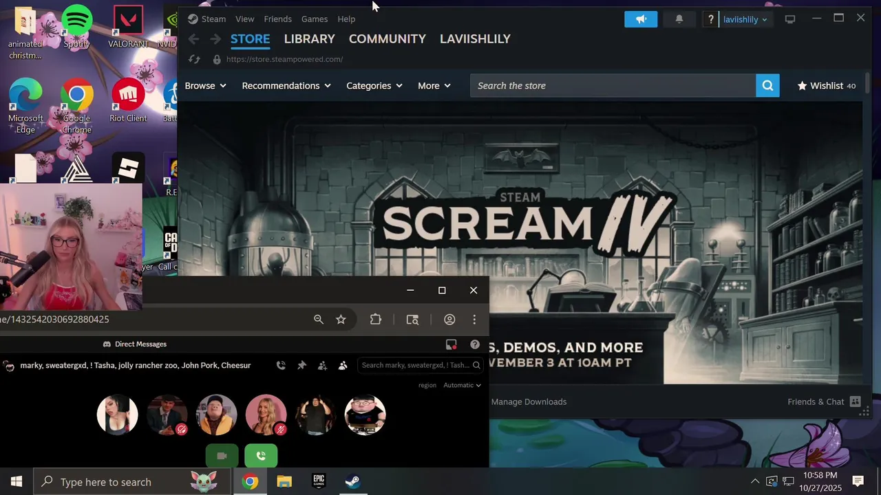The image size is (881, 495).
Task: Open the Games menu in Steam
Action: point(314,19)
